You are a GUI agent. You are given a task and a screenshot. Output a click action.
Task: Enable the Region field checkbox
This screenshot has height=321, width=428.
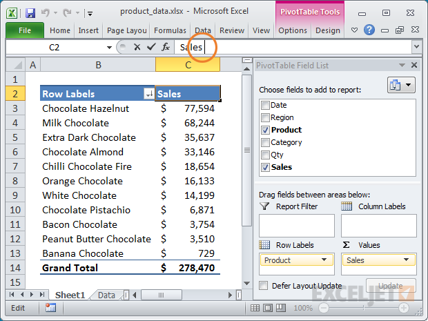tap(265, 118)
